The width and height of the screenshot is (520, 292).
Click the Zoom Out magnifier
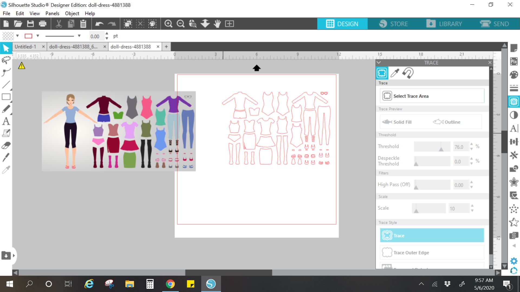coord(181,24)
